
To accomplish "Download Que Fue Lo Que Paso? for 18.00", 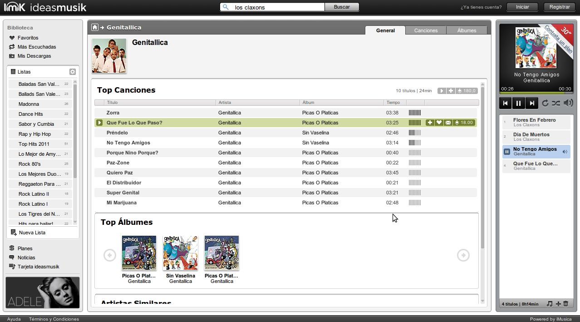I will coord(464,123).
